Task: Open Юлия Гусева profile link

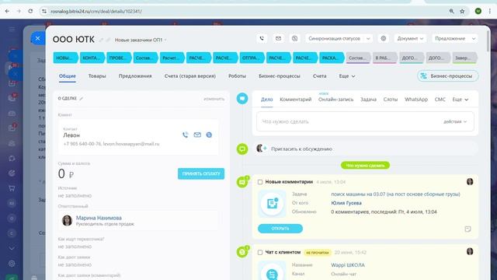Action: tap(346, 203)
